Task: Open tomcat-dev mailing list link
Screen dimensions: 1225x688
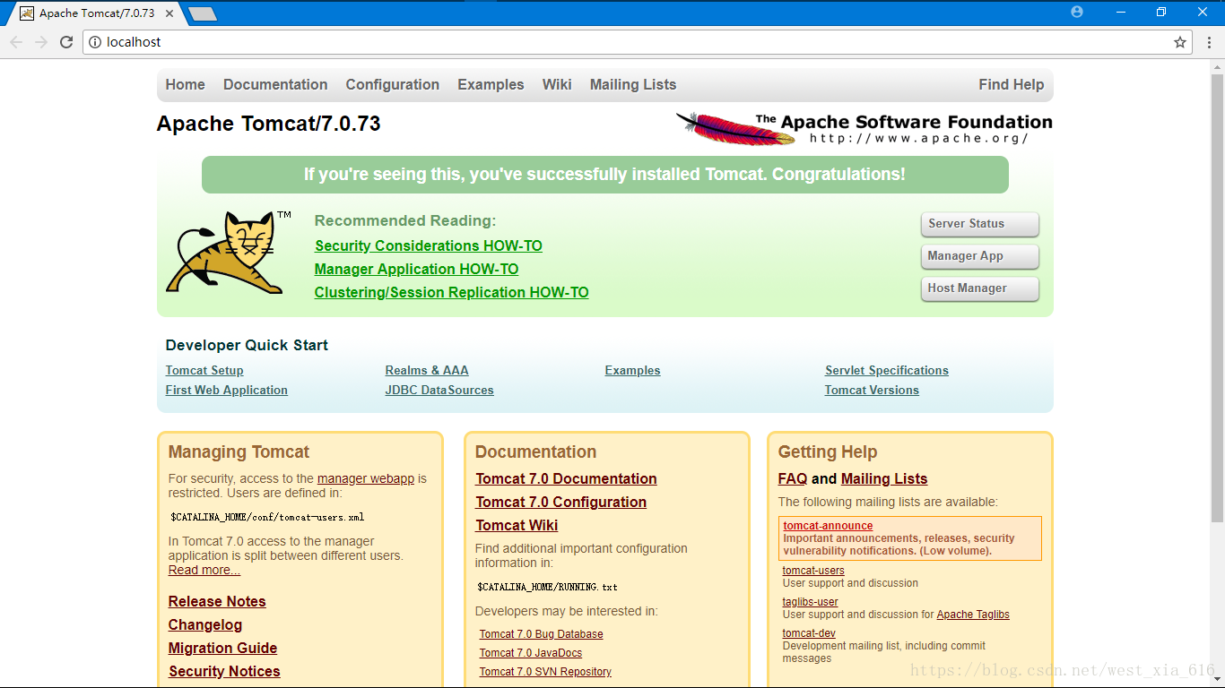Action: [809, 633]
